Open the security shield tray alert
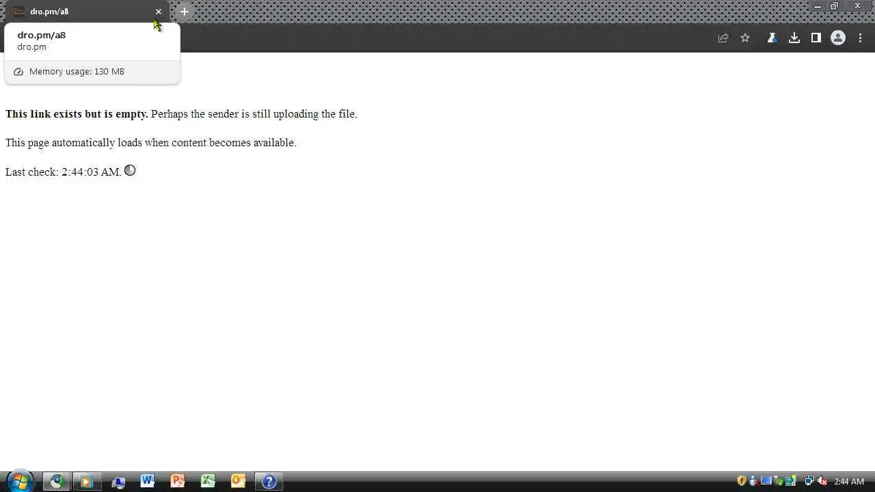Screen dimensions: 875x492 tap(742, 481)
